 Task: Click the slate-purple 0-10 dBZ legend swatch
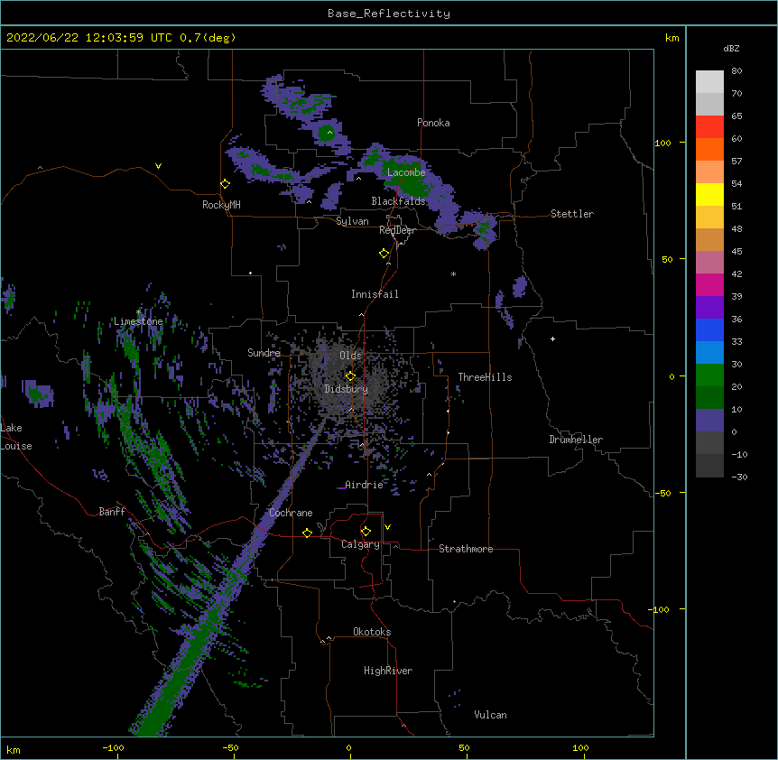pyautogui.click(x=709, y=421)
